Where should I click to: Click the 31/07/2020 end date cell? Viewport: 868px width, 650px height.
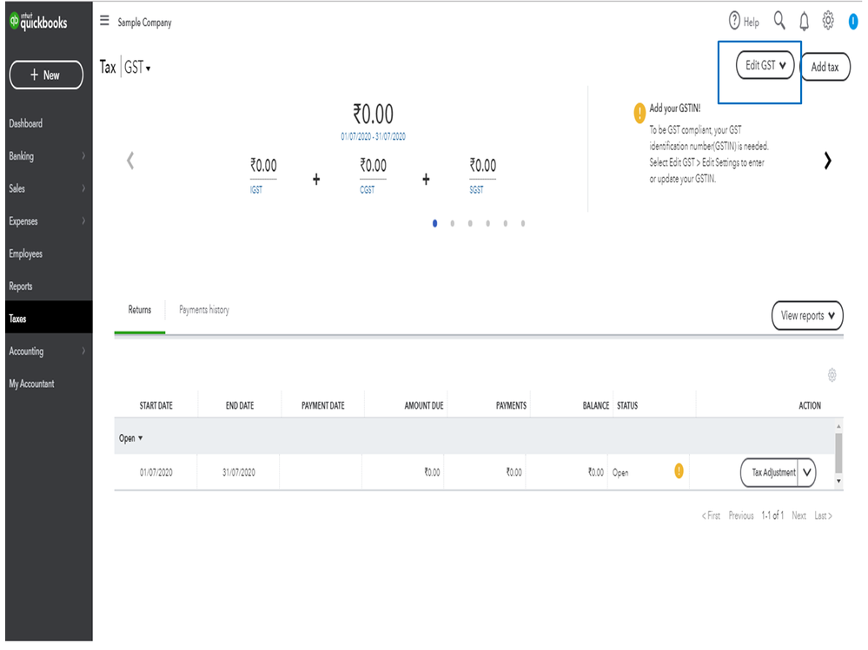[239, 473]
